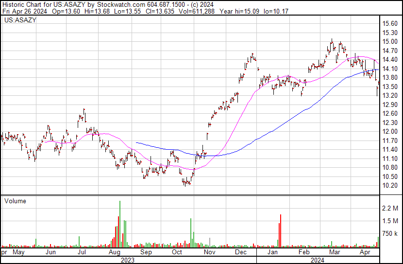
Task: Click the Op=13.60 header text
Action: 66,11
